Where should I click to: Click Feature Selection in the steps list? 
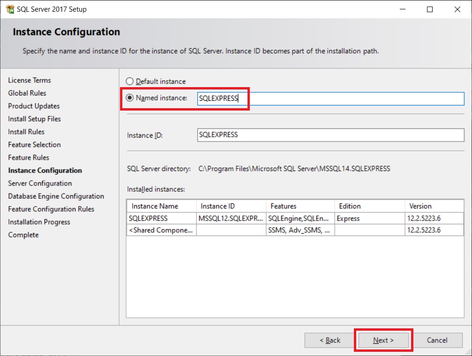tap(34, 145)
